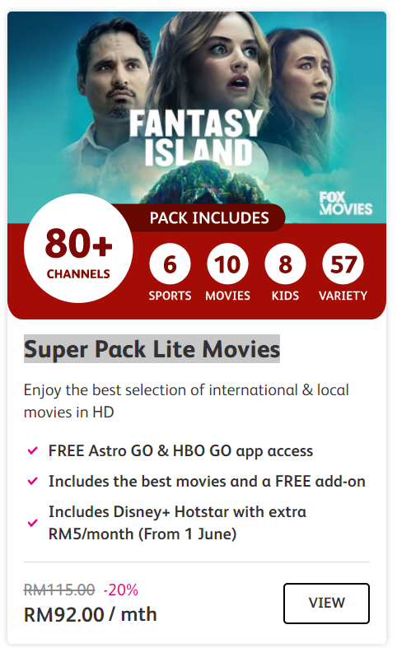The image size is (397, 648).
Task: Click the 8 Kids circle
Action: 285,264
